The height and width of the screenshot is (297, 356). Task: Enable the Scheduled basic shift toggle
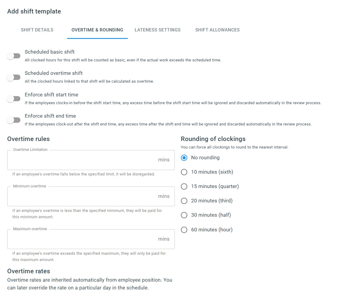[14, 56]
